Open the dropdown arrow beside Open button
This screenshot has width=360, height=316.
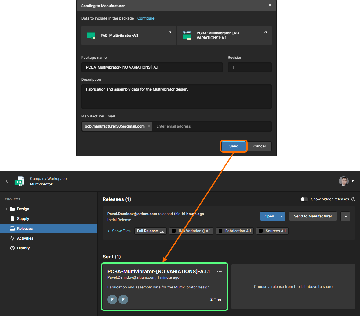(x=282, y=216)
